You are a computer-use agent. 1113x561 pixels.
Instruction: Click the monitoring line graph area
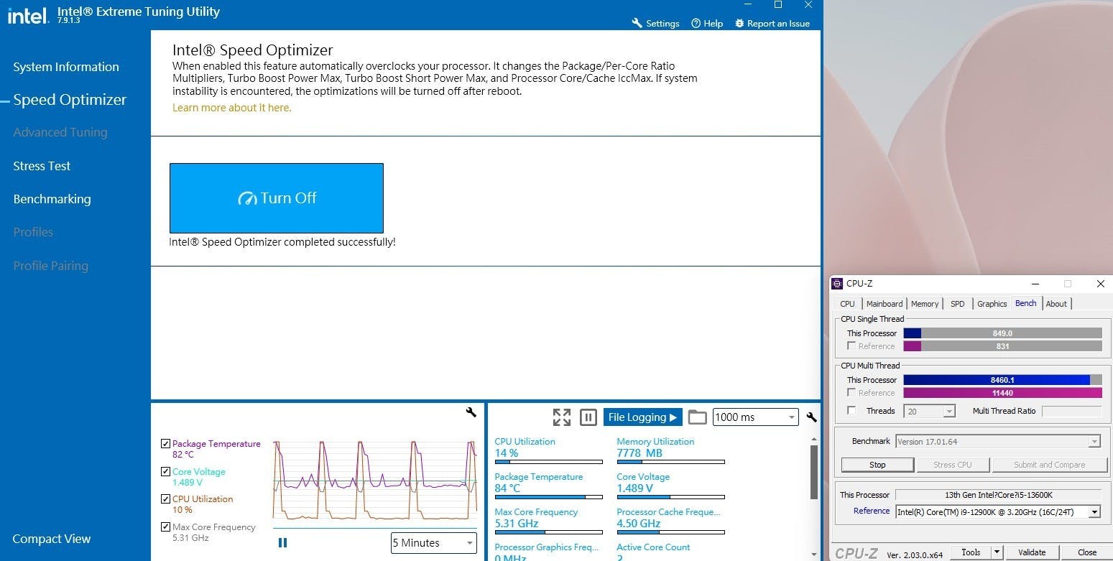pos(374,480)
